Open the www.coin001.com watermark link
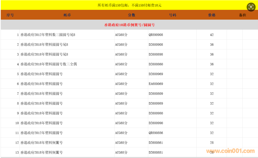Viewport: 258px width, 158px height. (x=230, y=151)
